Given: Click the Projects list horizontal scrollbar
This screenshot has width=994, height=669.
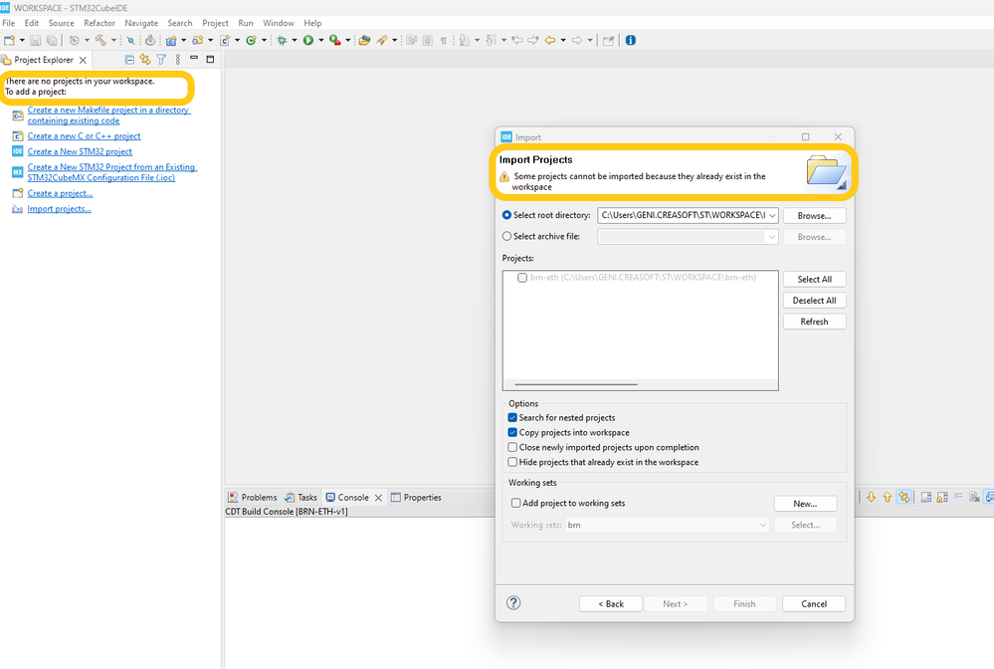Looking at the screenshot, I should click(576, 384).
